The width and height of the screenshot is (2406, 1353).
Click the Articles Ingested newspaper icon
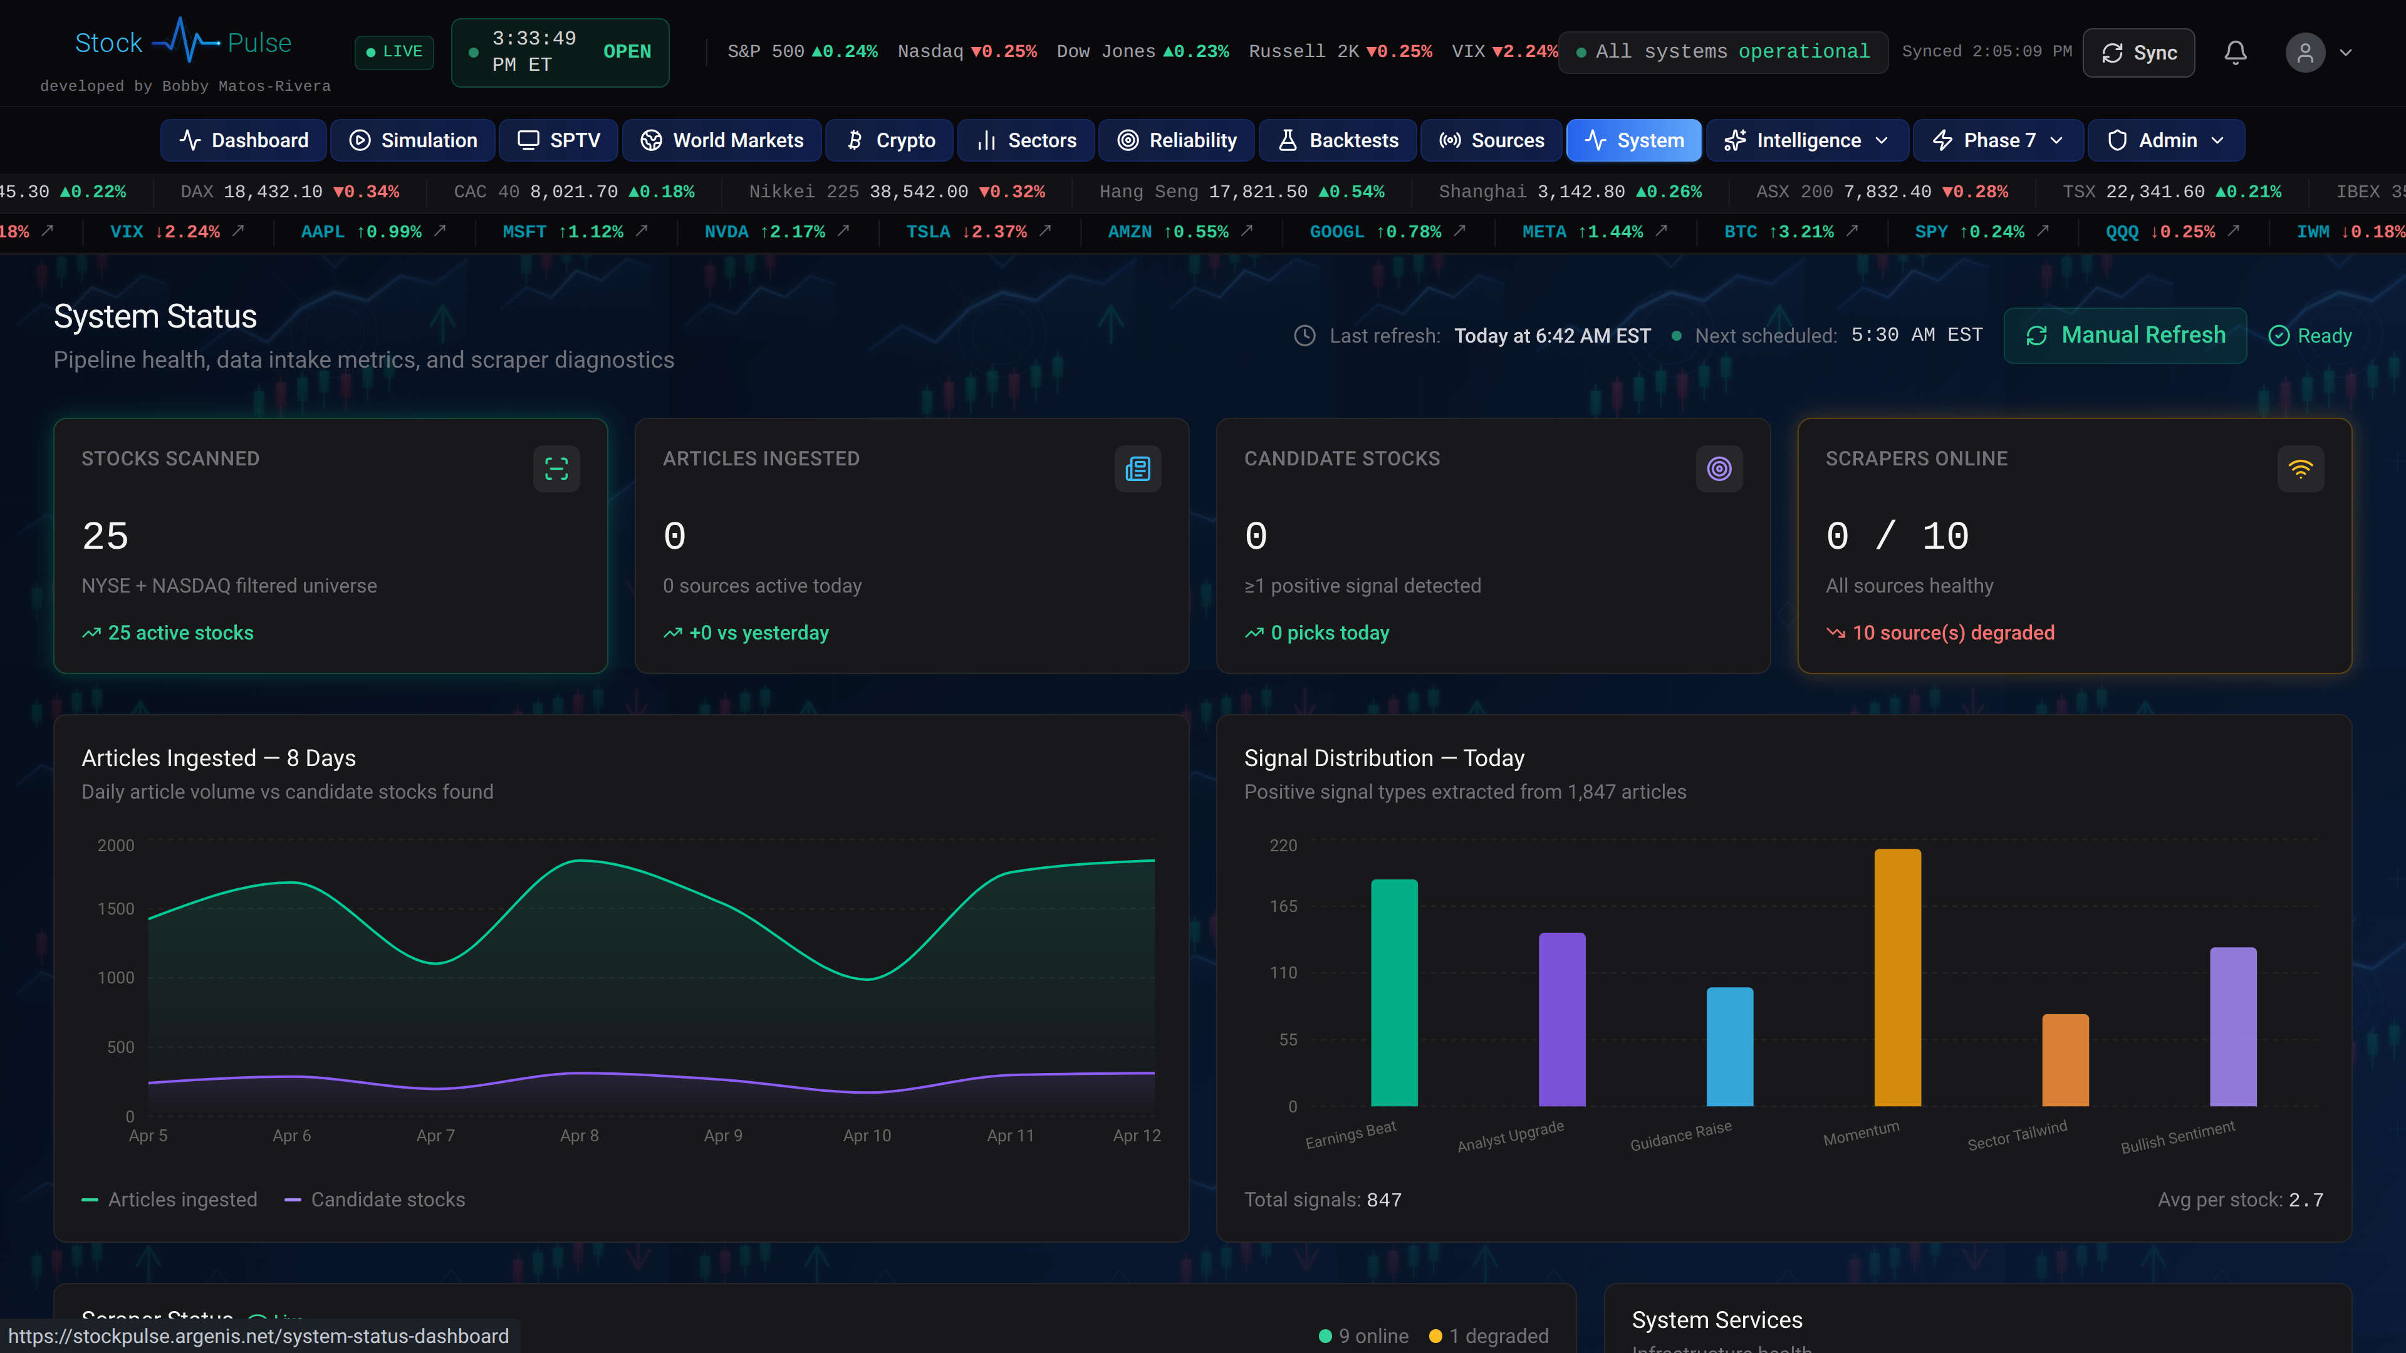(1138, 469)
